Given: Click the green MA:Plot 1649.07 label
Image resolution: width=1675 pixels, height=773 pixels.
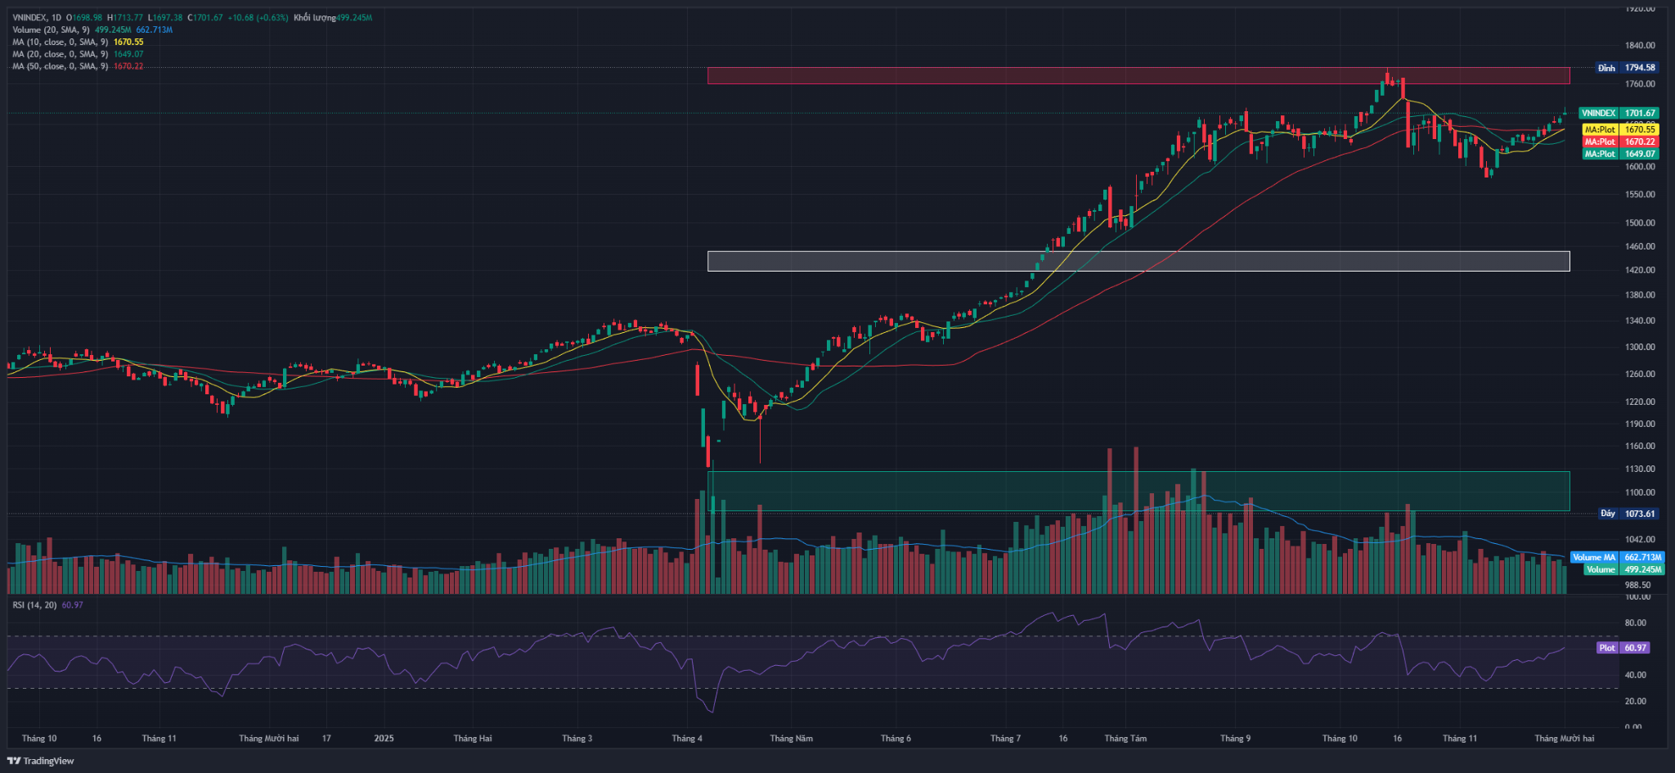Looking at the screenshot, I should [1620, 154].
